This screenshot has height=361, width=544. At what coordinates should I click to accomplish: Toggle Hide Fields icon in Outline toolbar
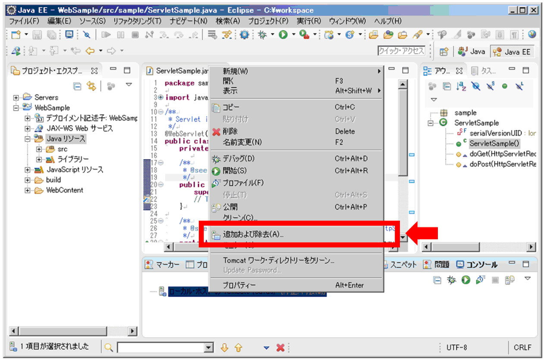pos(476,86)
